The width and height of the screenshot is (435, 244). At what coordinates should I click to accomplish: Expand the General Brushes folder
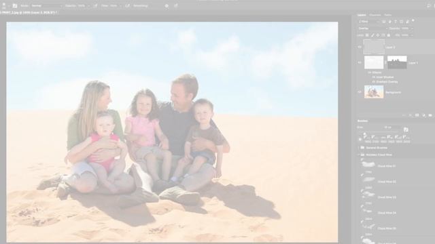[x=359, y=148]
